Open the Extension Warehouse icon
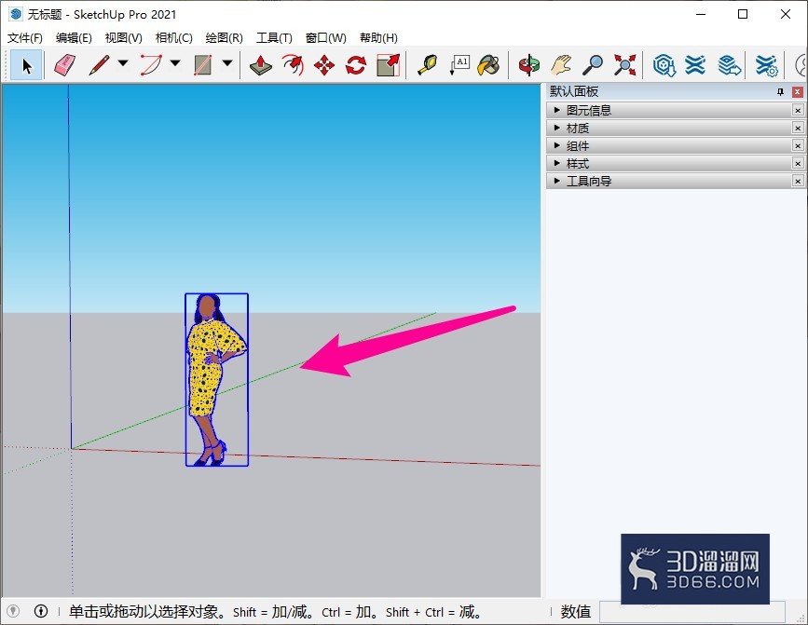 click(x=695, y=65)
